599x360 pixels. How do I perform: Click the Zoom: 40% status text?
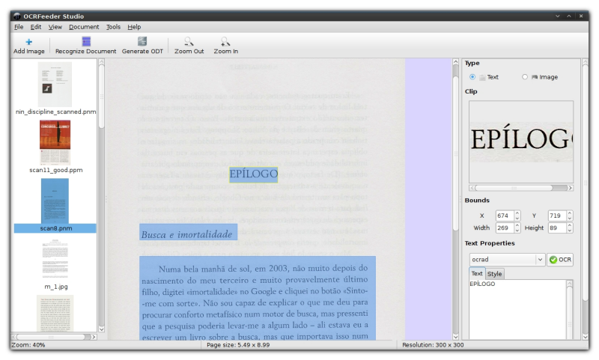28,345
